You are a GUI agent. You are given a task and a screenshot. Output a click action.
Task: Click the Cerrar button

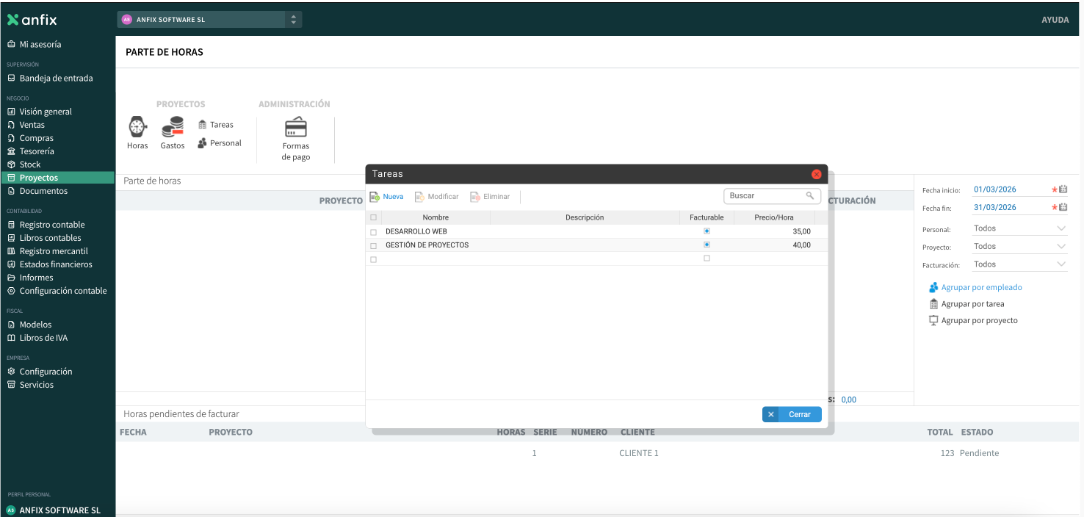[792, 415]
